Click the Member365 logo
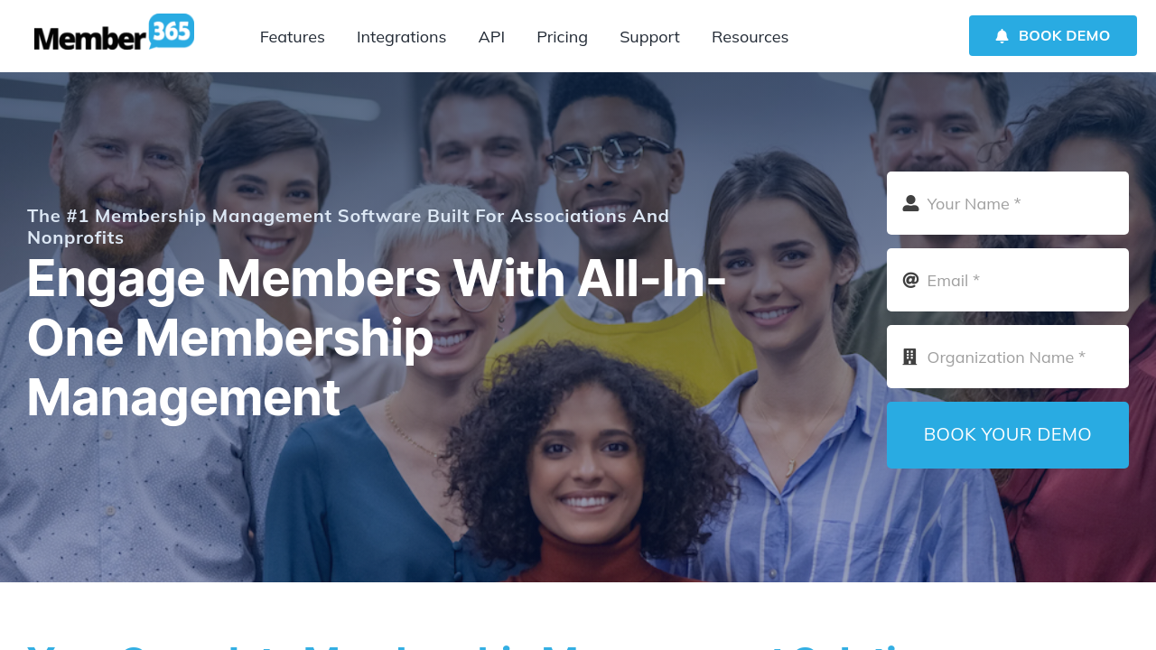This screenshot has width=1156, height=650. pyautogui.click(x=114, y=33)
